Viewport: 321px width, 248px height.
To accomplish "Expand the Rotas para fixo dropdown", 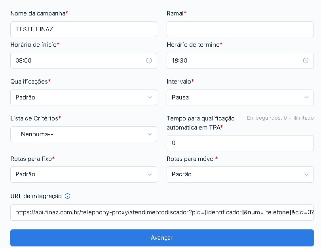I will [84, 174].
